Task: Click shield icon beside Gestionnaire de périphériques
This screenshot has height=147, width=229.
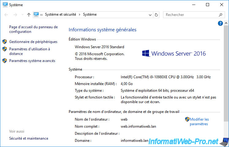Action: (5, 42)
